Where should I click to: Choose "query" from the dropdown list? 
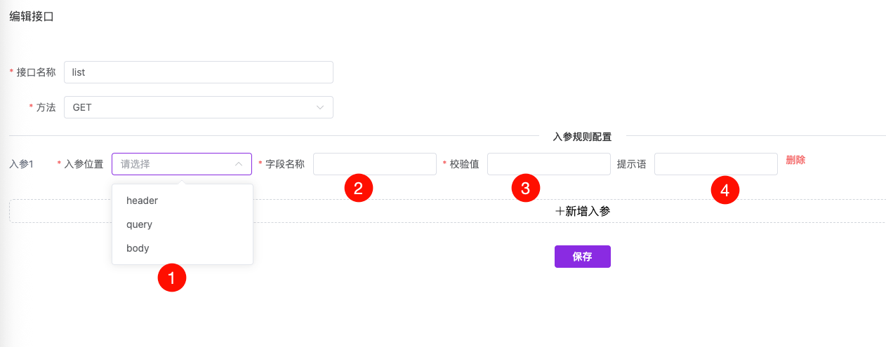click(x=140, y=224)
